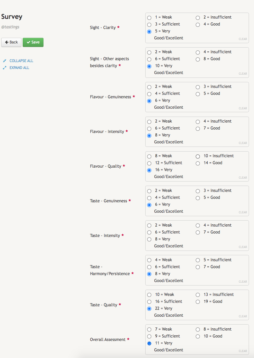The height and width of the screenshot is (358, 254).
Task: Choose '10 = Good' for Overall Assessment
Action: (198, 336)
